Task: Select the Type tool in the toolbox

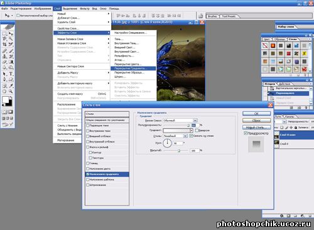Action: pyautogui.click(x=11, y=74)
